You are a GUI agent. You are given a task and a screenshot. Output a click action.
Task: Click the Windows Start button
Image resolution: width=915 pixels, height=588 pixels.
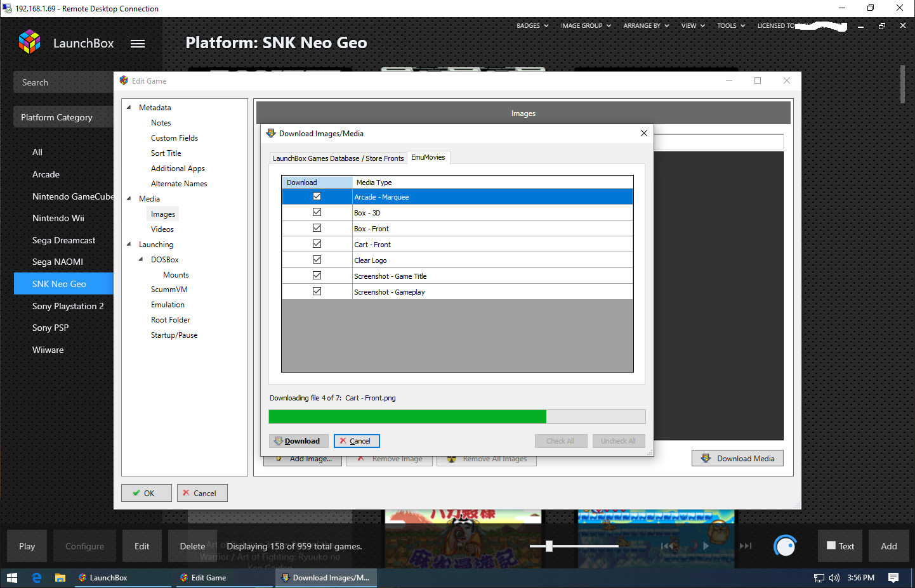11,578
